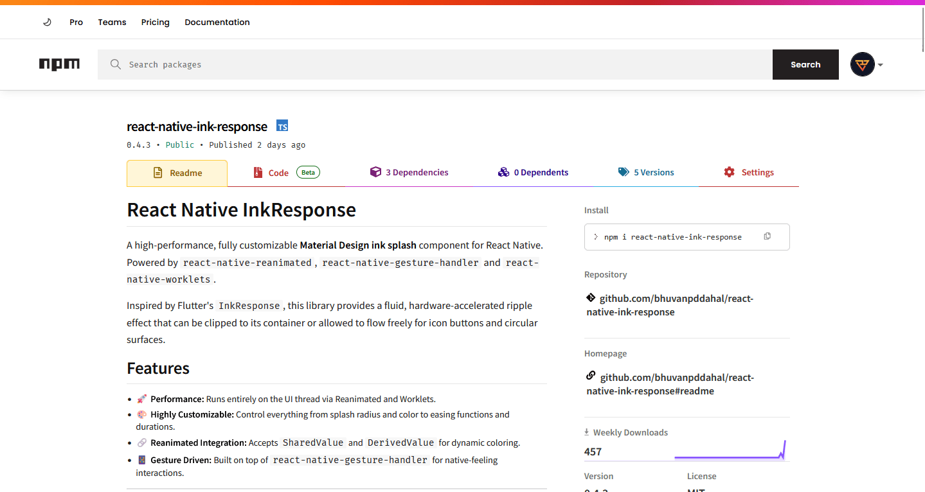Click the TypeScript TS badge
925x492 pixels.
pyautogui.click(x=282, y=126)
